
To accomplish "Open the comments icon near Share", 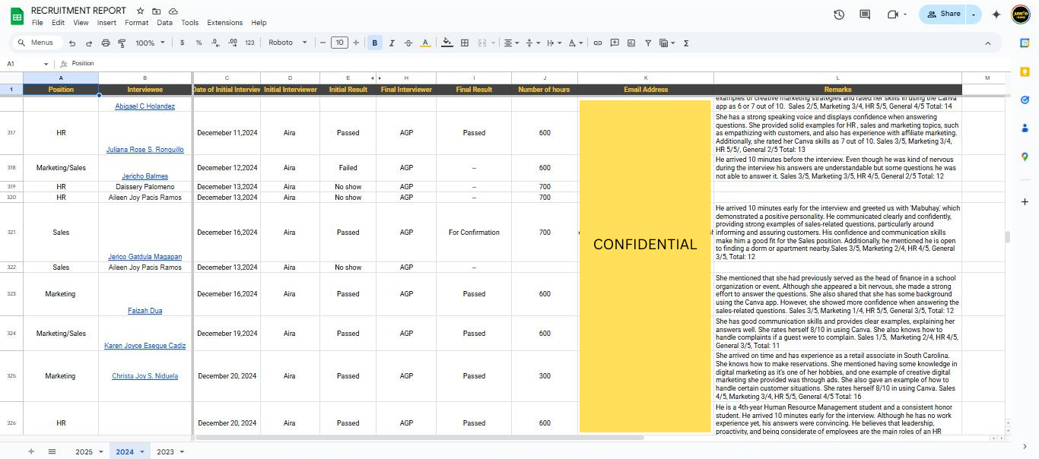I will (865, 14).
